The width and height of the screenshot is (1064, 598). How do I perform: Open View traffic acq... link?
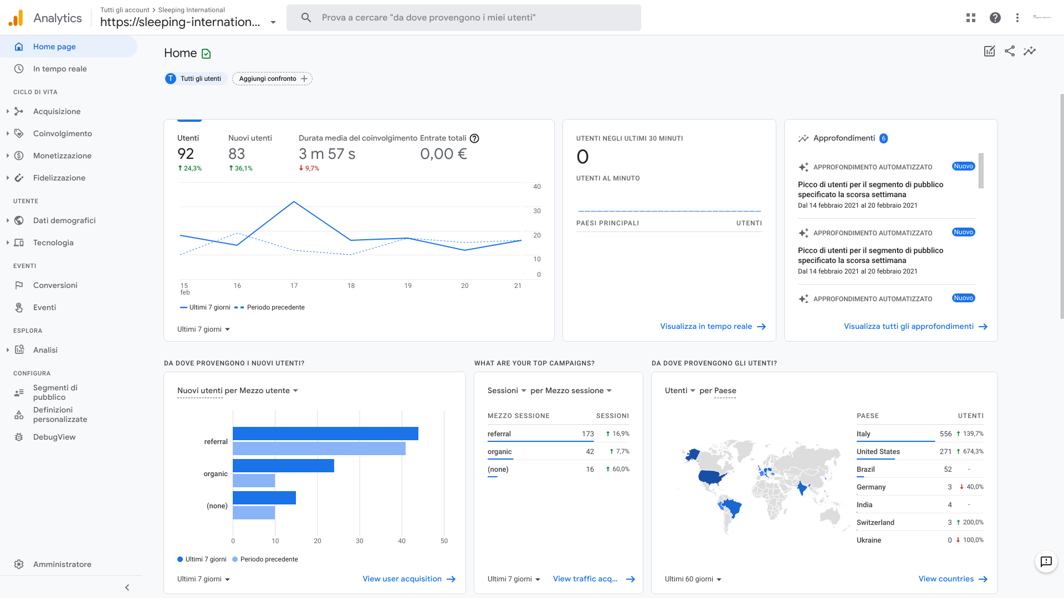pyautogui.click(x=594, y=579)
